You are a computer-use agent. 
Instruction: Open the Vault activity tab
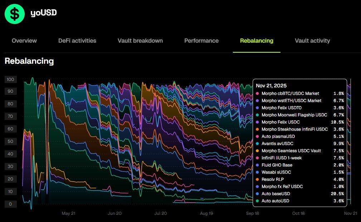(312, 41)
